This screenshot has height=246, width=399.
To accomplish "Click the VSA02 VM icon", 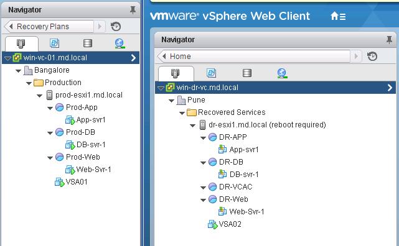I will (213, 224).
